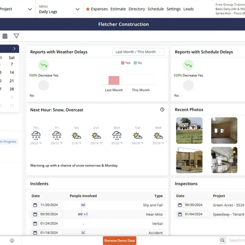The height and width of the screenshot is (245, 245).
Task: Click the People Involved column header
Action: pyautogui.click(x=83, y=196)
